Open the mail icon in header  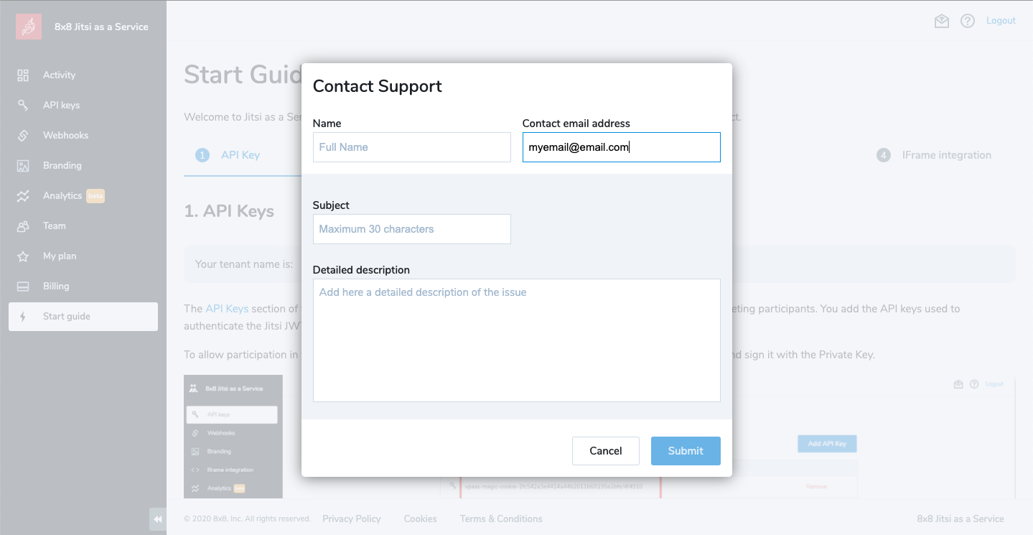[x=942, y=22]
